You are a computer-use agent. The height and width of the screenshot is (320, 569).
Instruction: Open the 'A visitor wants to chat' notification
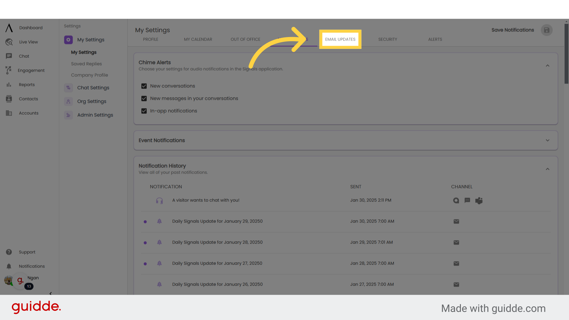pyautogui.click(x=206, y=200)
